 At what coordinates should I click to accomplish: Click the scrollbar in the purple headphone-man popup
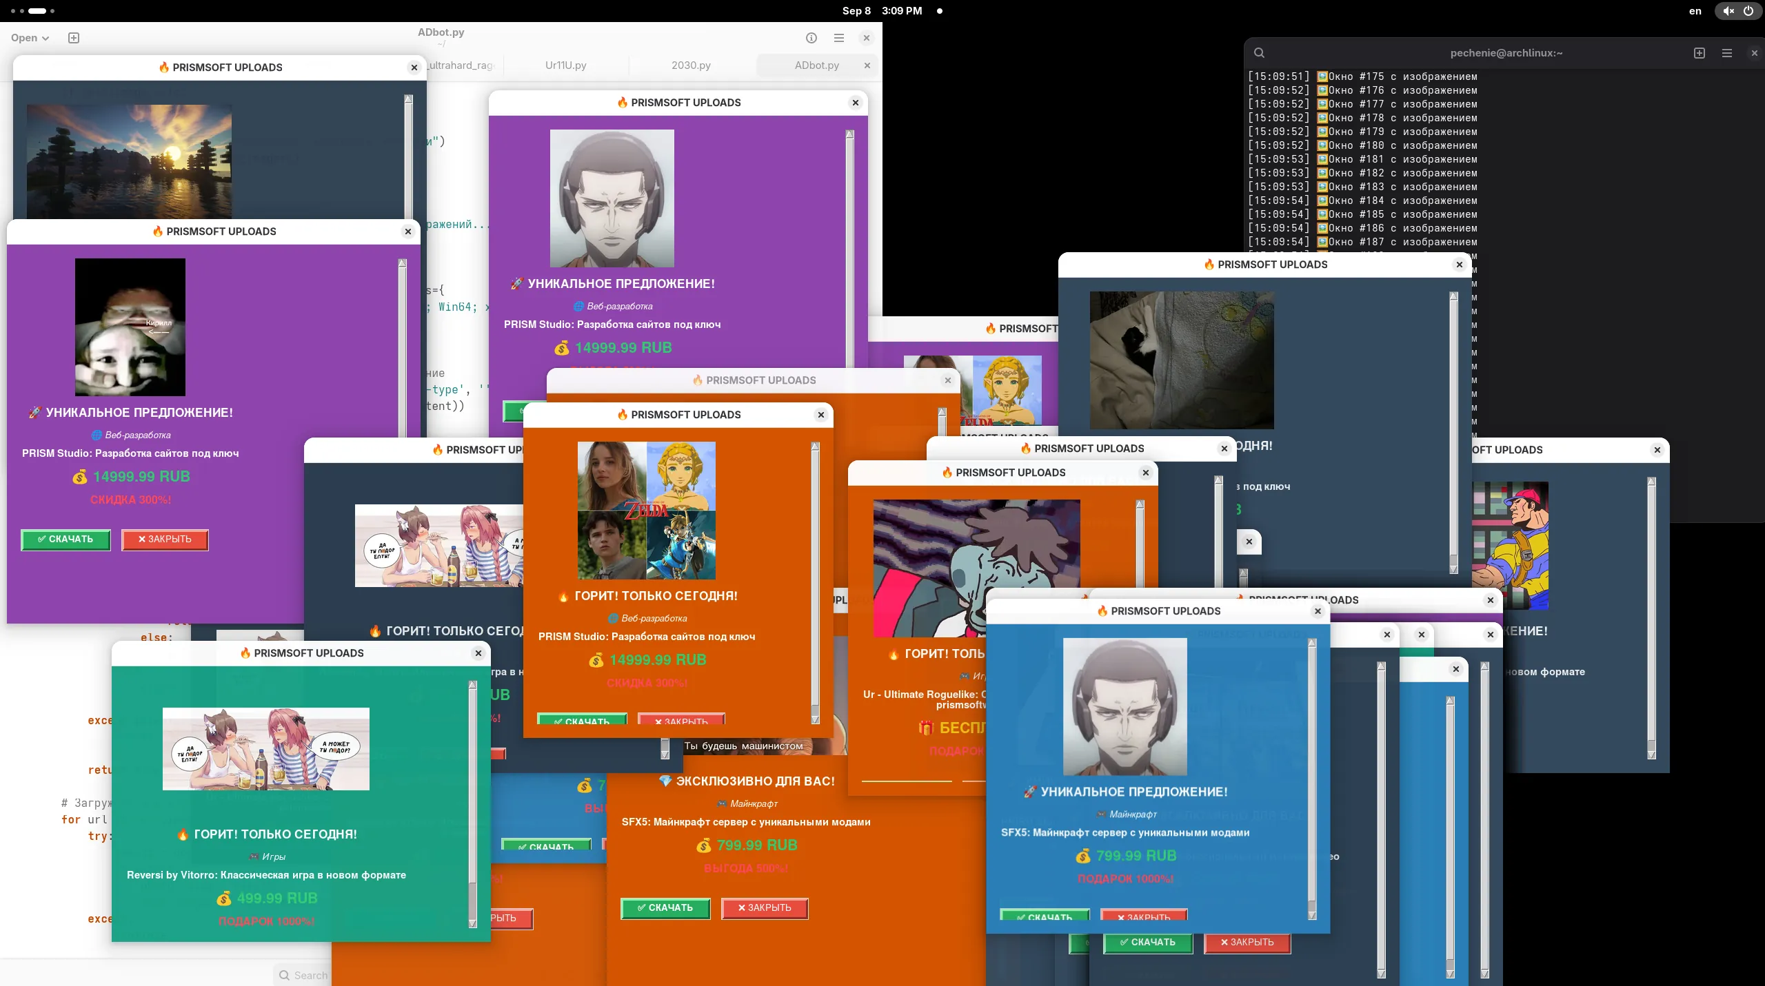click(x=850, y=248)
